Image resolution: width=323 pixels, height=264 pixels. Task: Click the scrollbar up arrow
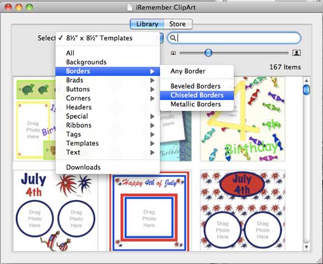(306, 80)
